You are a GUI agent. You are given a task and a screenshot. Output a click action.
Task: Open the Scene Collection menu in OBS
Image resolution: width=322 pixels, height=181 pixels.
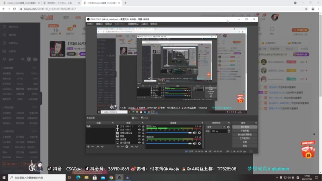(133, 24)
